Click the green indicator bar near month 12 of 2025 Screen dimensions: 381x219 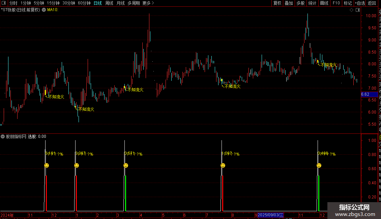[319, 193]
